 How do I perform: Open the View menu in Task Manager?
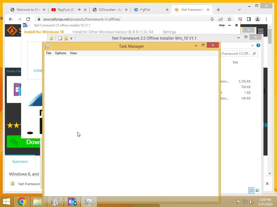(73, 53)
